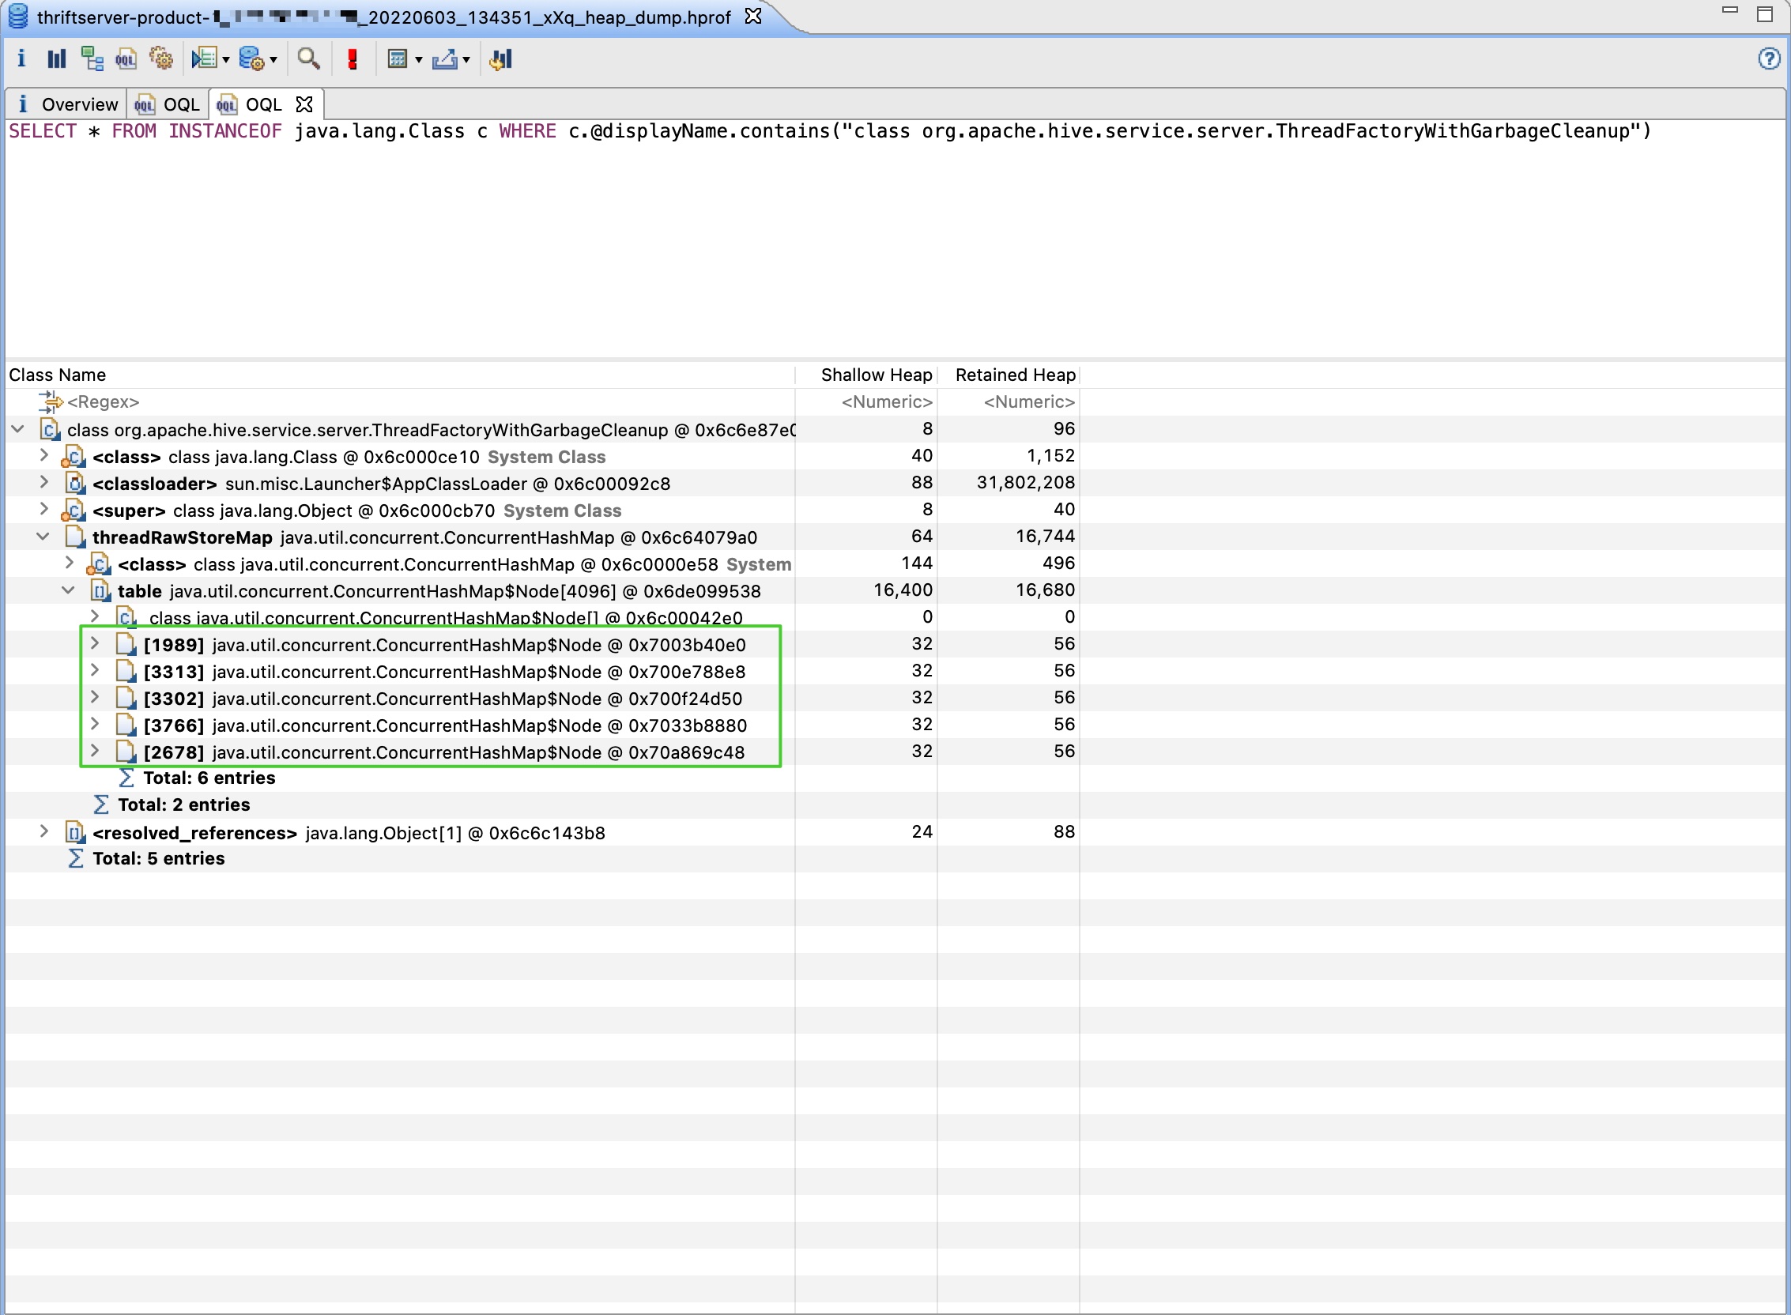Screen dimensions: 1791x1315
Task: Click the Export icon in toolbar
Action: pos(444,59)
